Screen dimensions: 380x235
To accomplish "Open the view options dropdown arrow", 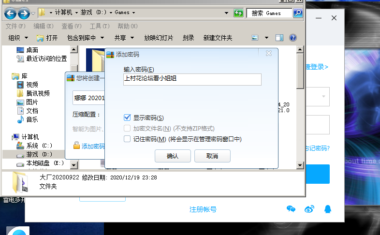I will pyautogui.click(x=266, y=38).
